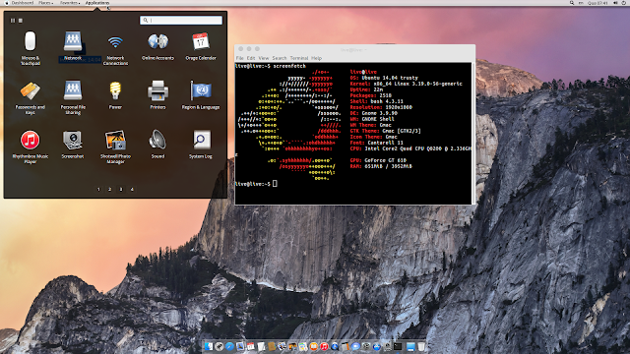
Task: Click the application search field
Action: point(181,20)
